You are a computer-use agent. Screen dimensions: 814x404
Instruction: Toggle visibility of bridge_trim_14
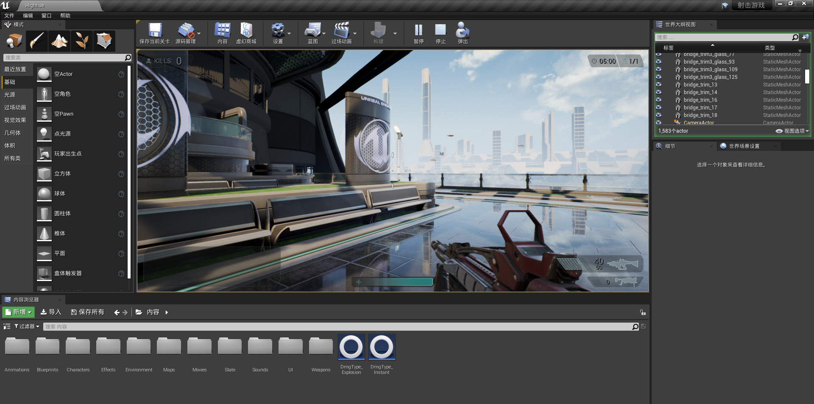pos(658,92)
